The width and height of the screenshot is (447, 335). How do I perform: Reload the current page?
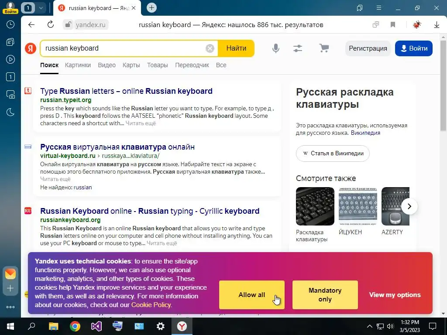point(51,25)
